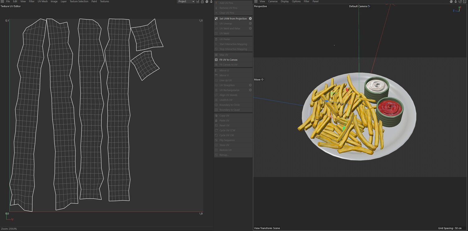The height and width of the screenshot is (231, 468).
Task: Click the UV Peeler icon
Action: coord(217,39)
